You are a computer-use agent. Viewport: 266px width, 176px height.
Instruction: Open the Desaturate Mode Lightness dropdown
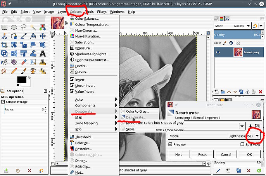[x=257, y=136]
